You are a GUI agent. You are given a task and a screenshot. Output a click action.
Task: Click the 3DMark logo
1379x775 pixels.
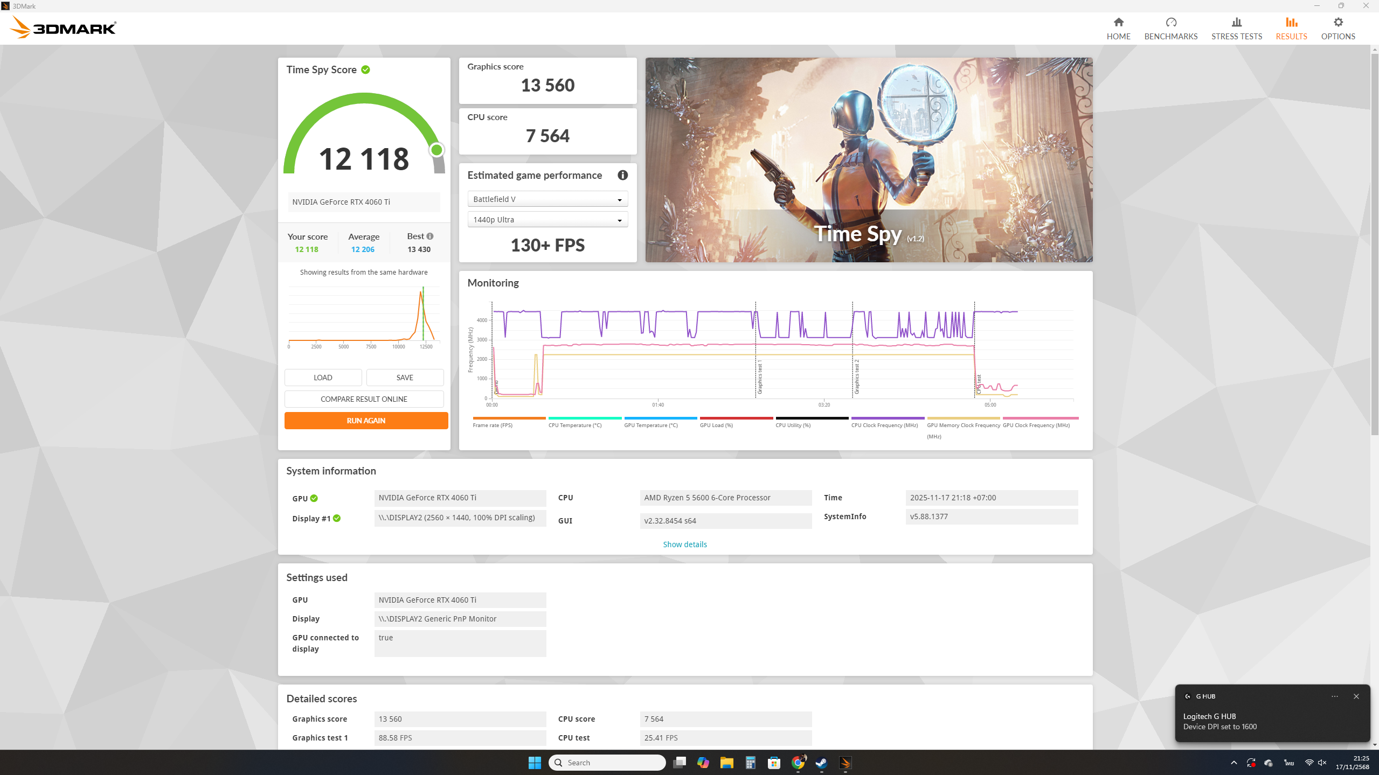pyautogui.click(x=63, y=27)
